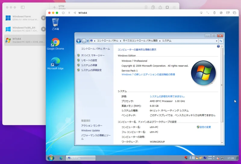Click the IME help question mark icon
This screenshot has width=241, height=164.
click(x=205, y=158)
